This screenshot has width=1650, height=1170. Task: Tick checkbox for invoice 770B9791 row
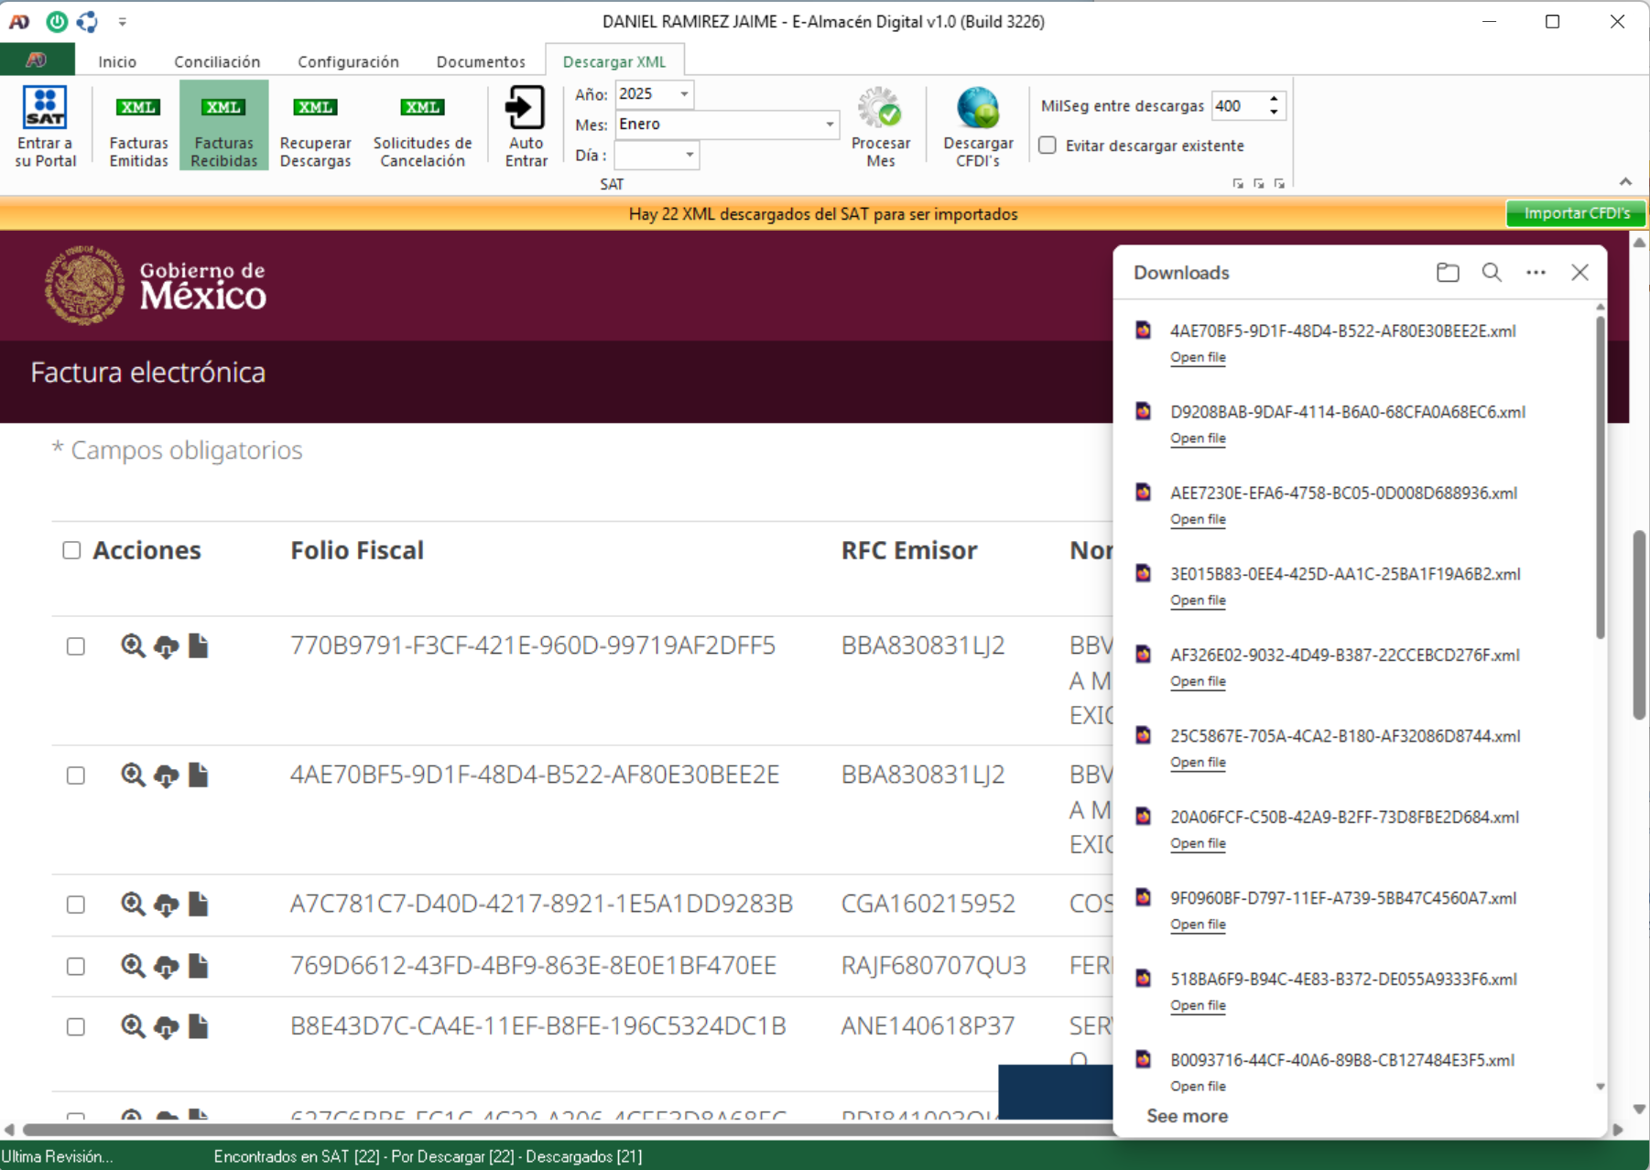pos(76,646)
